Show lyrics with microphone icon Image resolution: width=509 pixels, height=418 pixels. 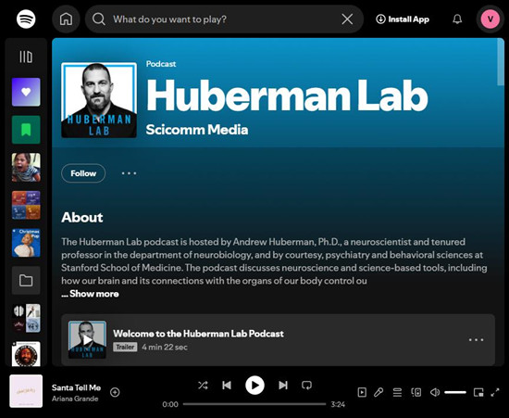379,392
